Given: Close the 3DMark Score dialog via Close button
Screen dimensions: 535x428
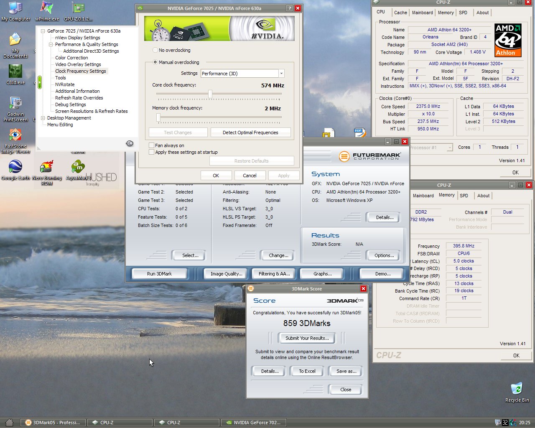Looking at the screenshot, I should pyautogui.click(x=346, y=390).
